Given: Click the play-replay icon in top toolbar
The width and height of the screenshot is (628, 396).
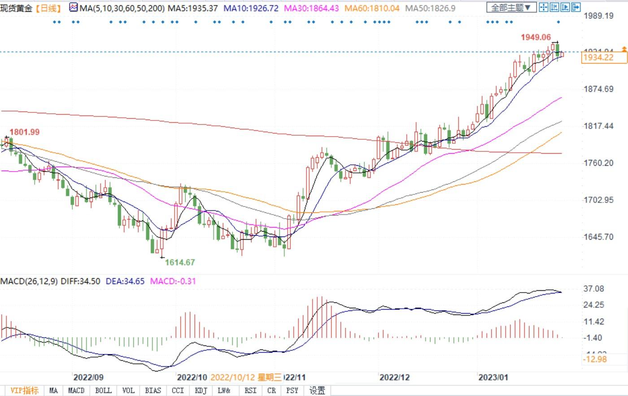Looking at the screenshot, I should 565,7.
